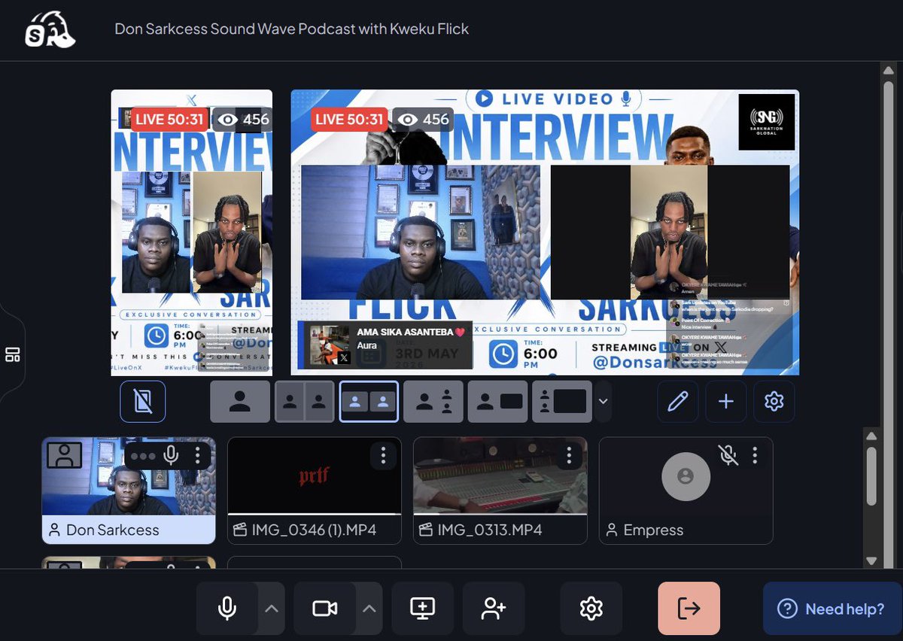The image size is (903, 641).
Task: Click the AMA SIKA ASANTEBA comment banner
Action: pos(386,345)
